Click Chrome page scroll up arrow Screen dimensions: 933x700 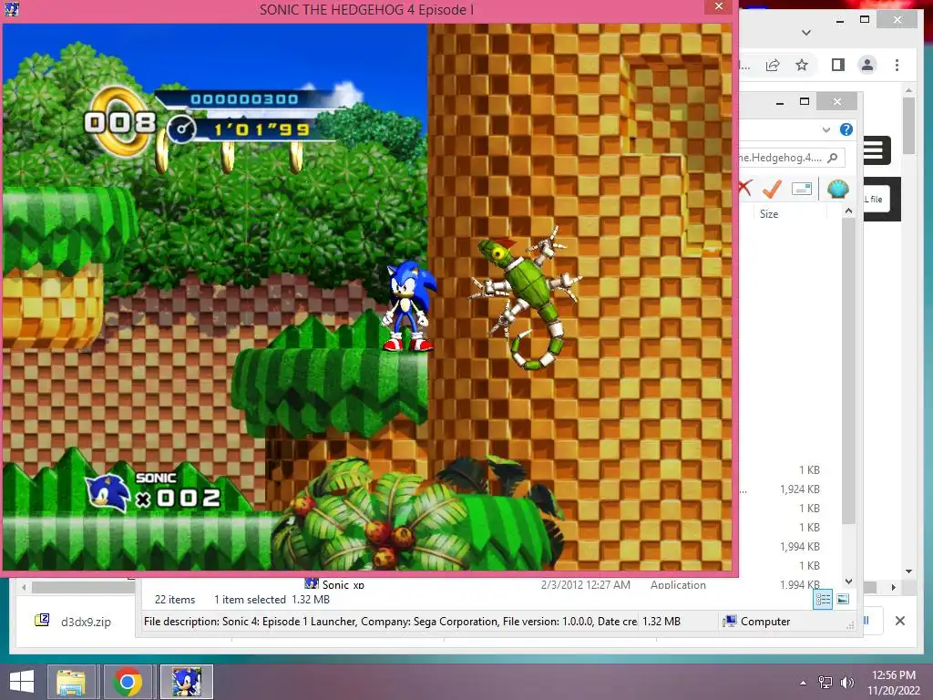point(908,90)
